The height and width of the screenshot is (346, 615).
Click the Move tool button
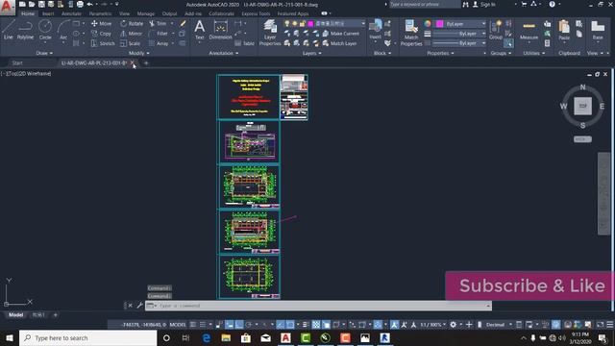(x=101, y=23)
